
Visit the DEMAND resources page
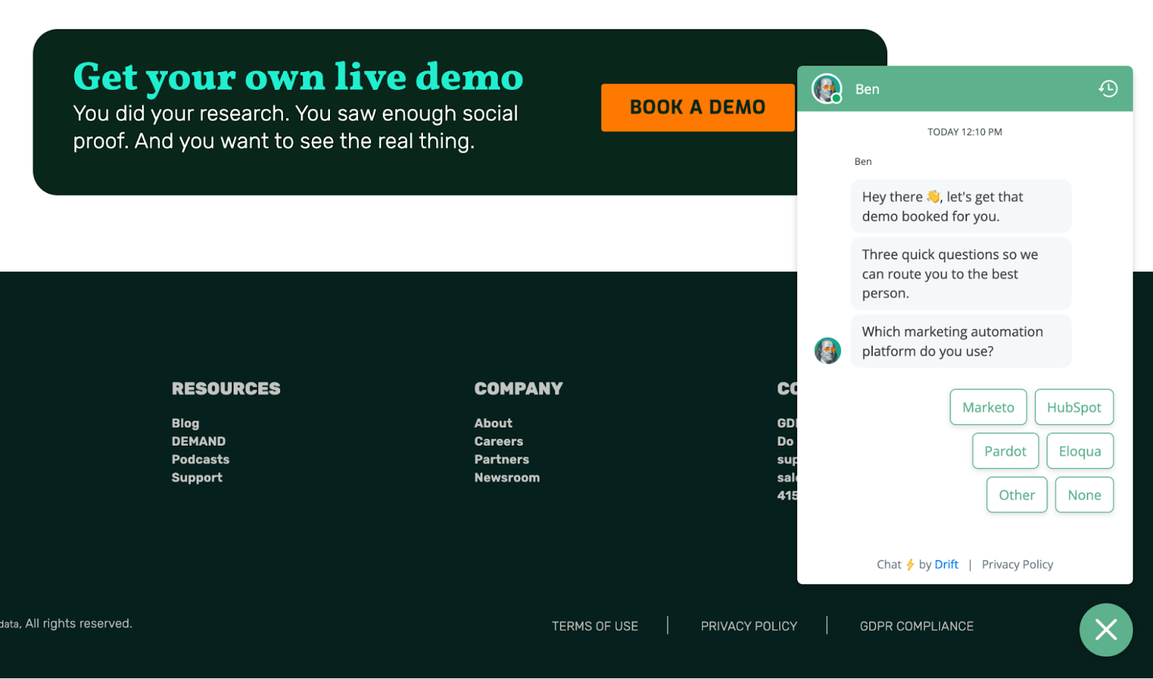(198, 441)
